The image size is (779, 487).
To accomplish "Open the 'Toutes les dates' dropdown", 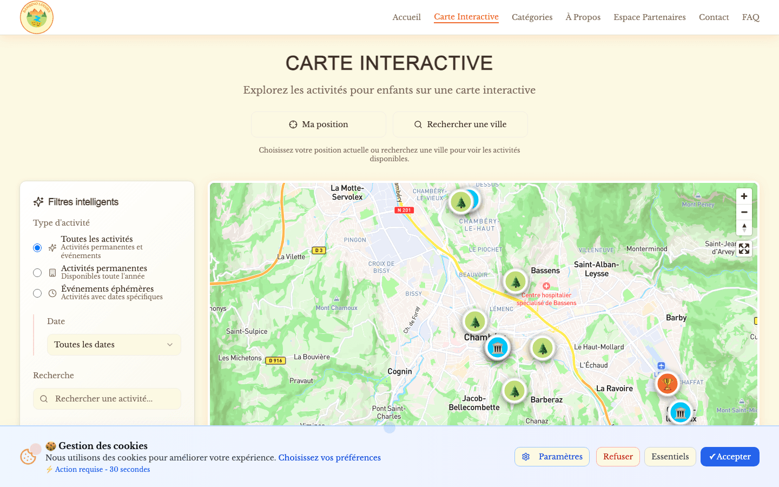I will click(x=114, y=344).
